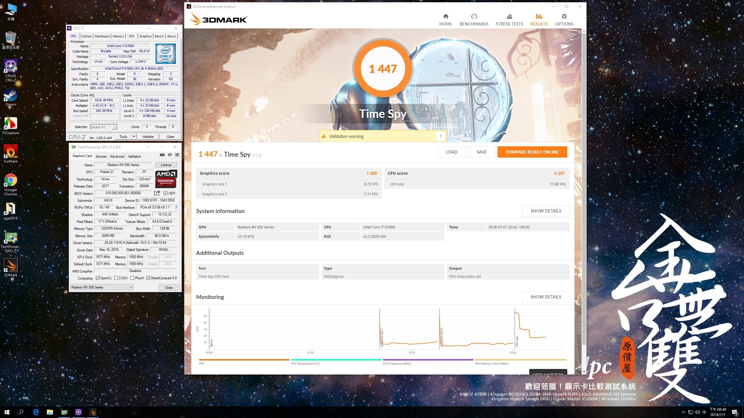Toggle the OpenCL checkbox
Screen dimensions: 744x418
(x=98, y=278)
